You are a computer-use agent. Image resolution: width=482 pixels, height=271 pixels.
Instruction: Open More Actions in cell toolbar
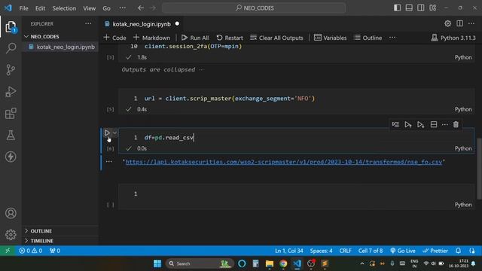point(445,124)
